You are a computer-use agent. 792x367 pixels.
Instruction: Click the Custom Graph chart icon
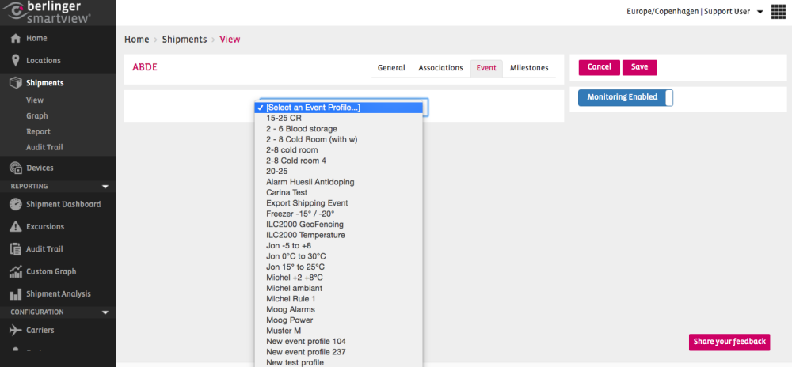tap(16, 271)
